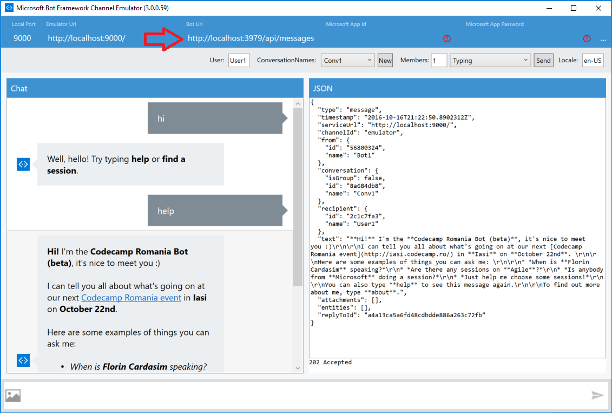
Task: Edit the Bot Url field
Action: click(x=251, y=38)
